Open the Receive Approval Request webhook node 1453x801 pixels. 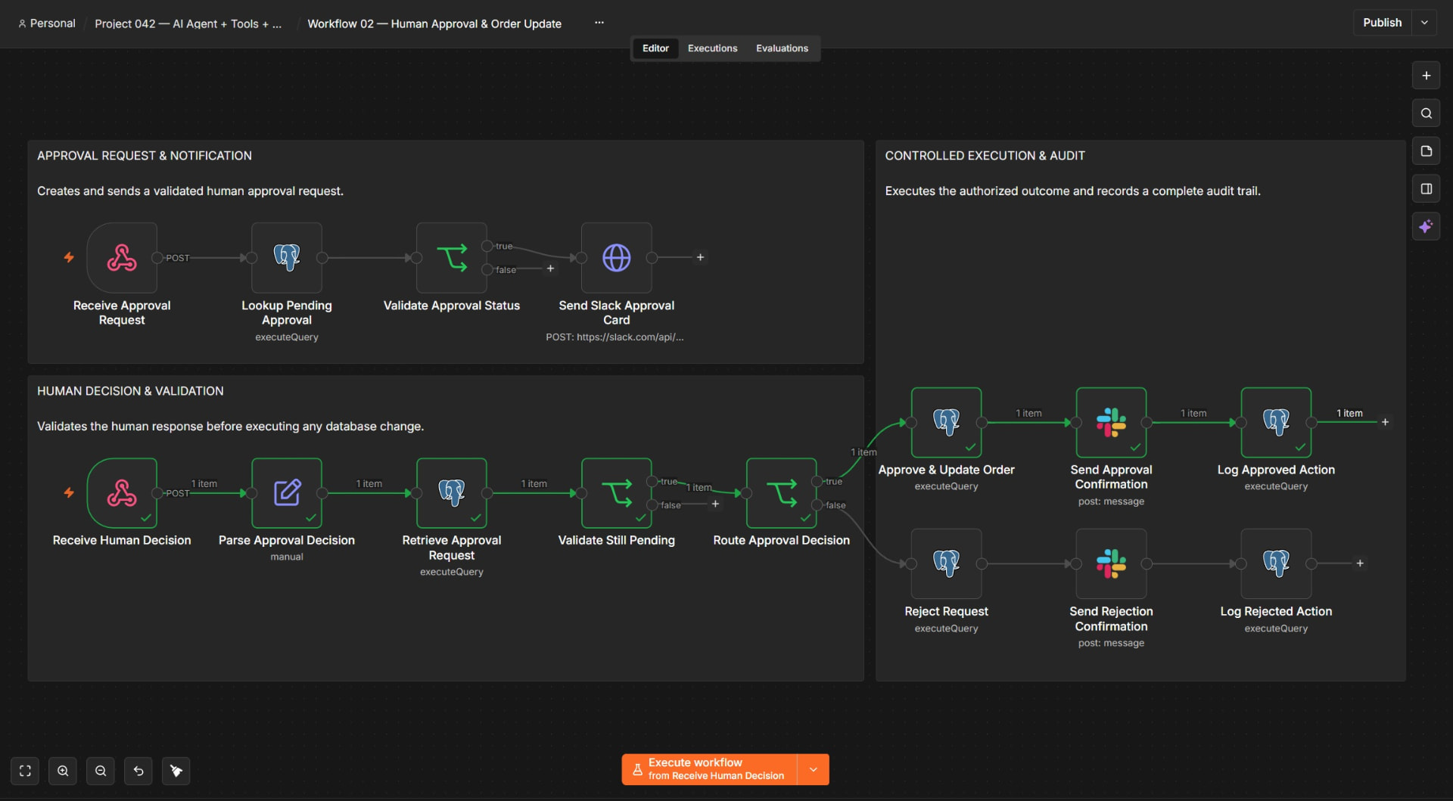click(x=122, y=257)
